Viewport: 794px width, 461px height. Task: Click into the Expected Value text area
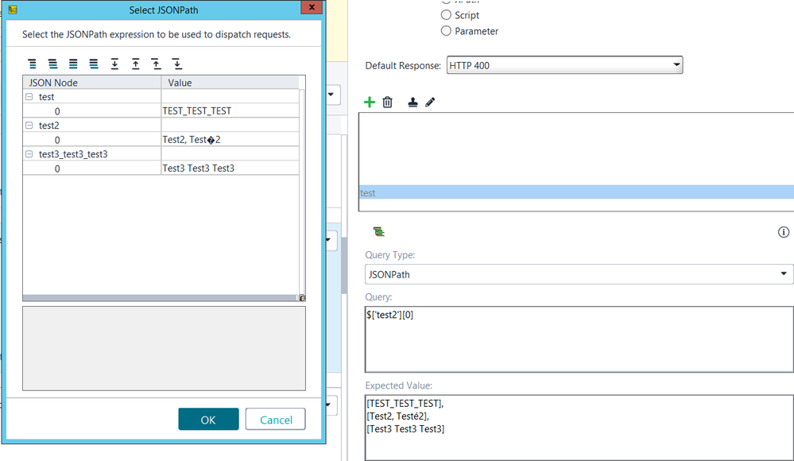click(579, 428)
